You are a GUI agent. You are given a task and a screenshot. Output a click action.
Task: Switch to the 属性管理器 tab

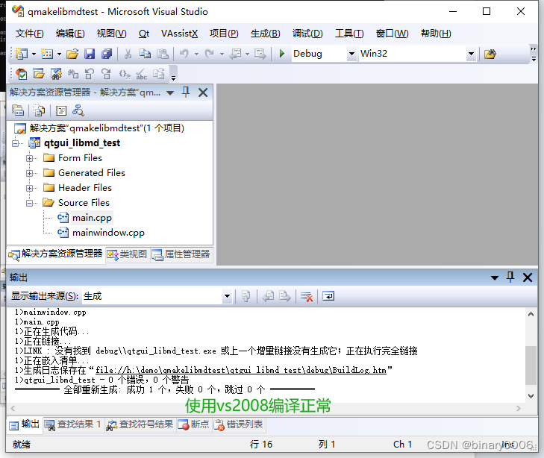click(x=181, y=254)
